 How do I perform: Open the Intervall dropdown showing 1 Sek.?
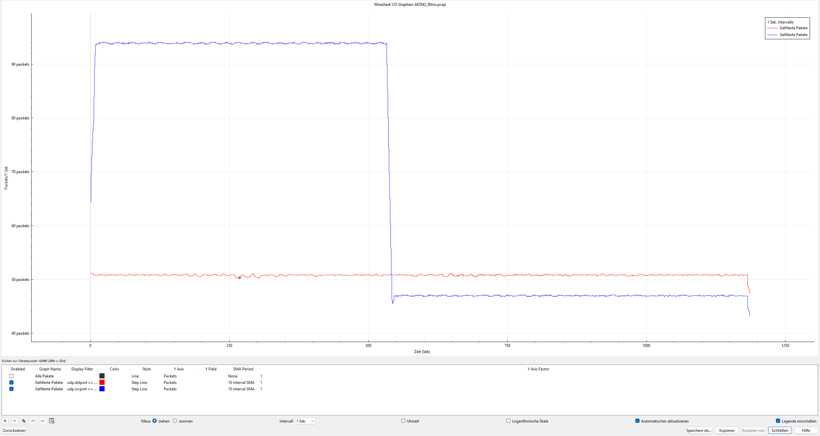[305, 421]
